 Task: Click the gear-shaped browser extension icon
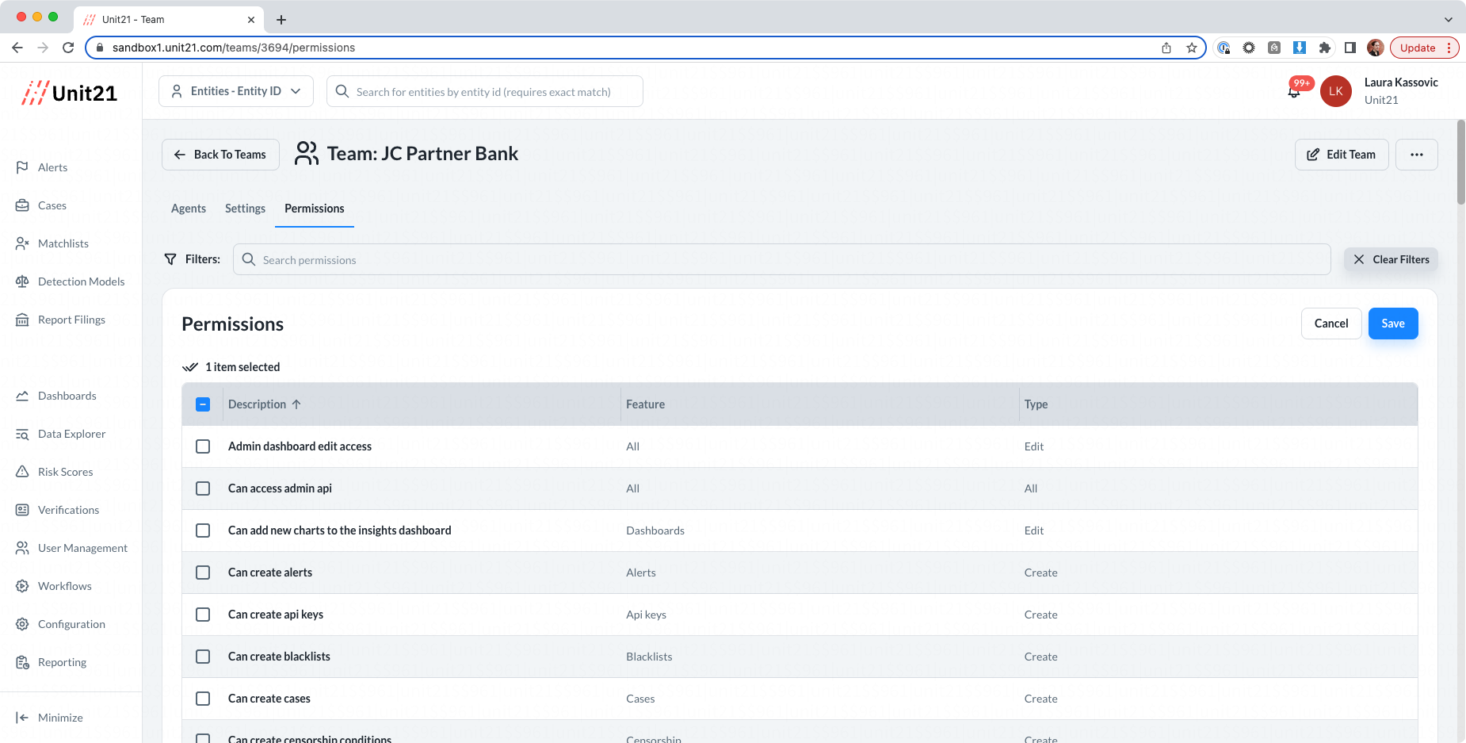(x=1249, y=48)
